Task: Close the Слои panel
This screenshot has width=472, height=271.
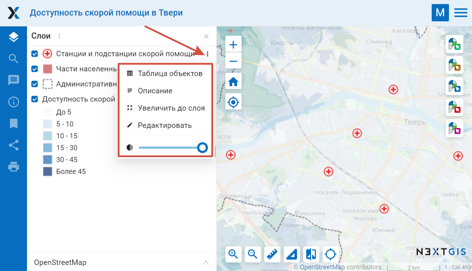Action: [206, 36]
